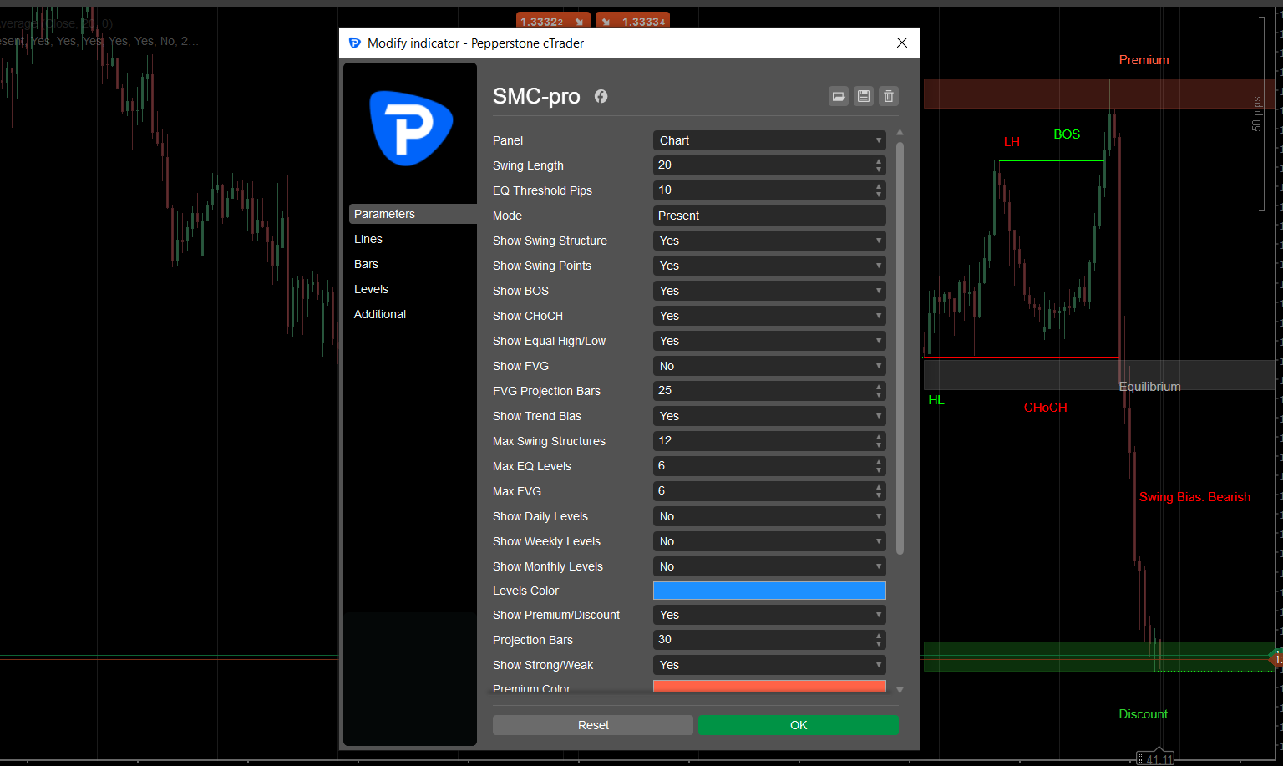Click the red Premium Color swatch
The width and height of the screenshot is (1283, 766).
(x=769, y=686)
